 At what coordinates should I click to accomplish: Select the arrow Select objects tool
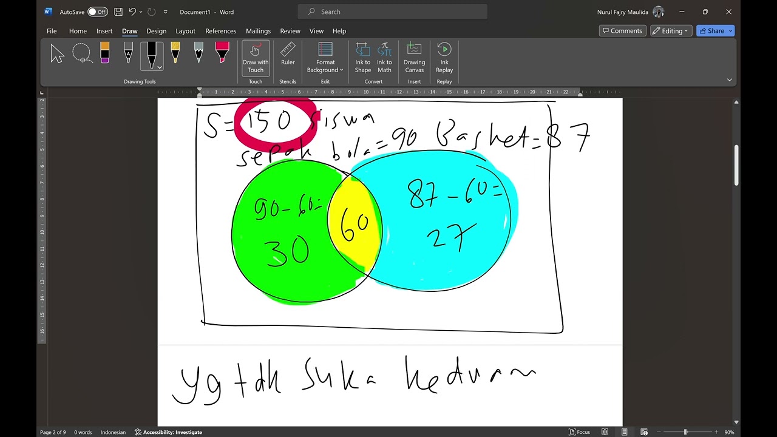pos(57,54)
